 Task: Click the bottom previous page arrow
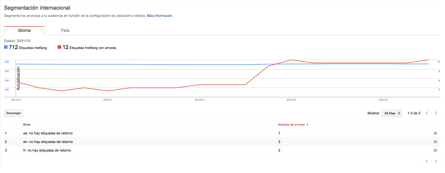[x=427, y=161]
